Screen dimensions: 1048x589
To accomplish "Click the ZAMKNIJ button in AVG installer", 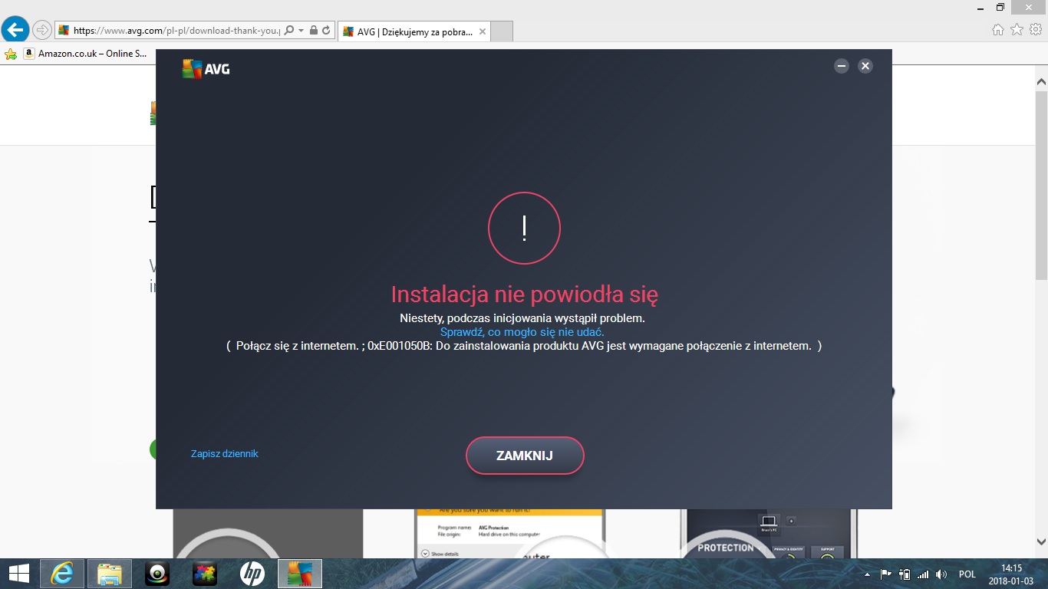I will [525, 456].
